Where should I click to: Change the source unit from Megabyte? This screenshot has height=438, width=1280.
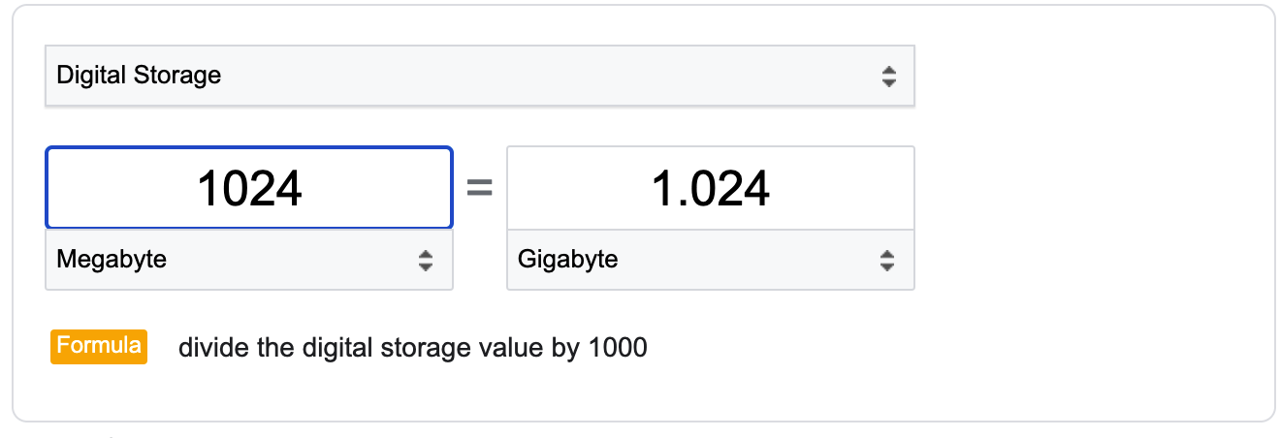pyautogui.click(x=249, y=260)
